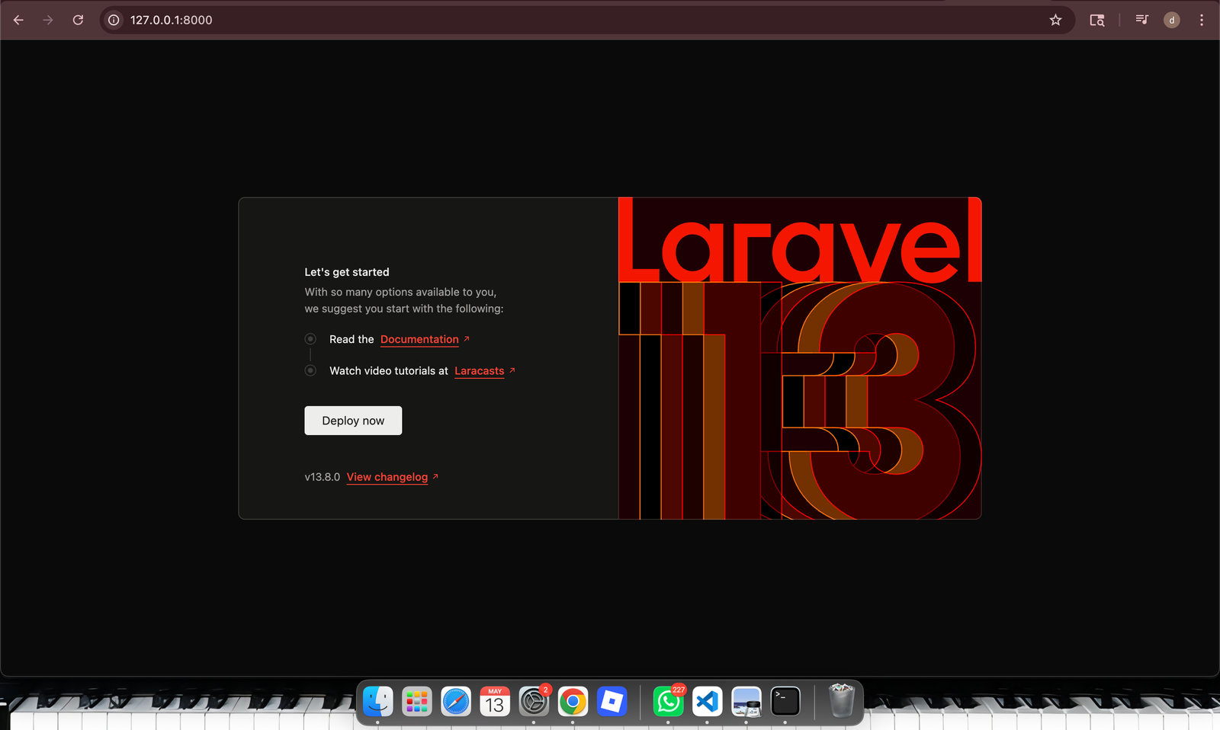
Task: Click the v13.8.0 version text
Action: pos(323,477)
